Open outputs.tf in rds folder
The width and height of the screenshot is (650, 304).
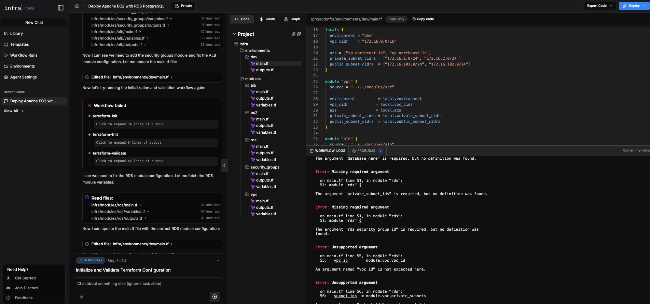[265, 153]
